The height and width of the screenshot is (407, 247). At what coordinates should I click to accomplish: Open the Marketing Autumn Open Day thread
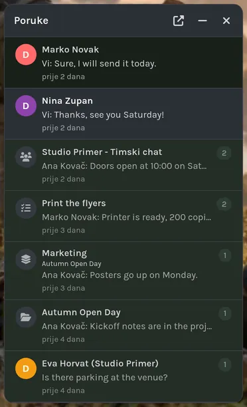click(x=123, y=271)
